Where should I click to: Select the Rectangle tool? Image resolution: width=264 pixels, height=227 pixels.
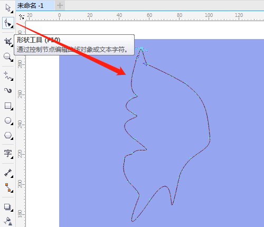[x=8, y=106]
